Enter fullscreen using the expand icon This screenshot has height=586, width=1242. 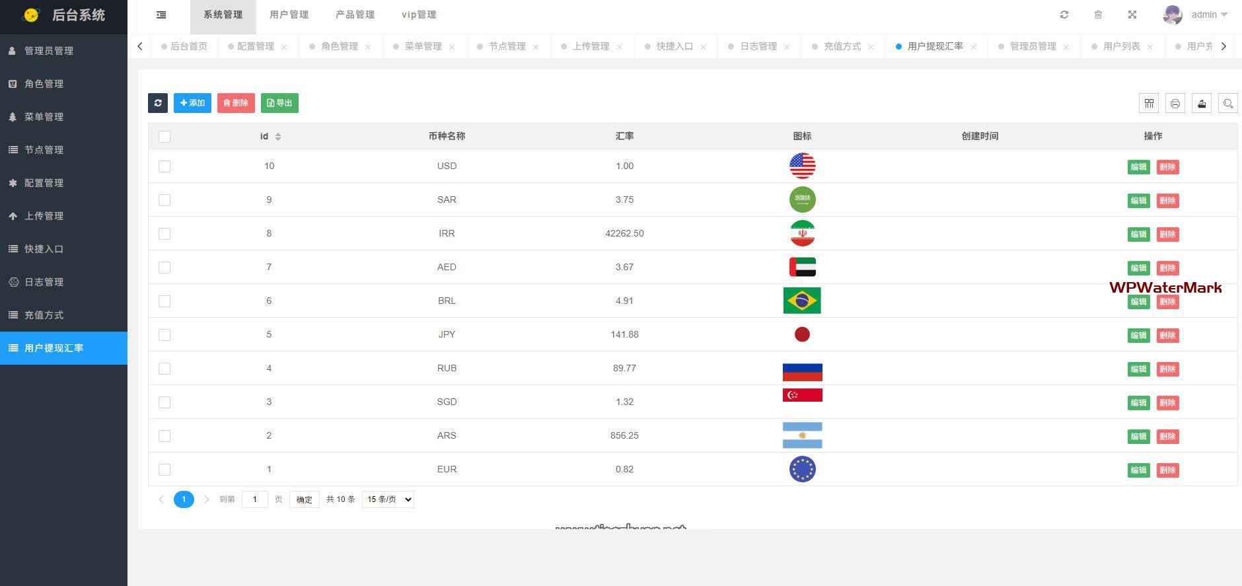pyautogui.click(x=1132, y=15)
